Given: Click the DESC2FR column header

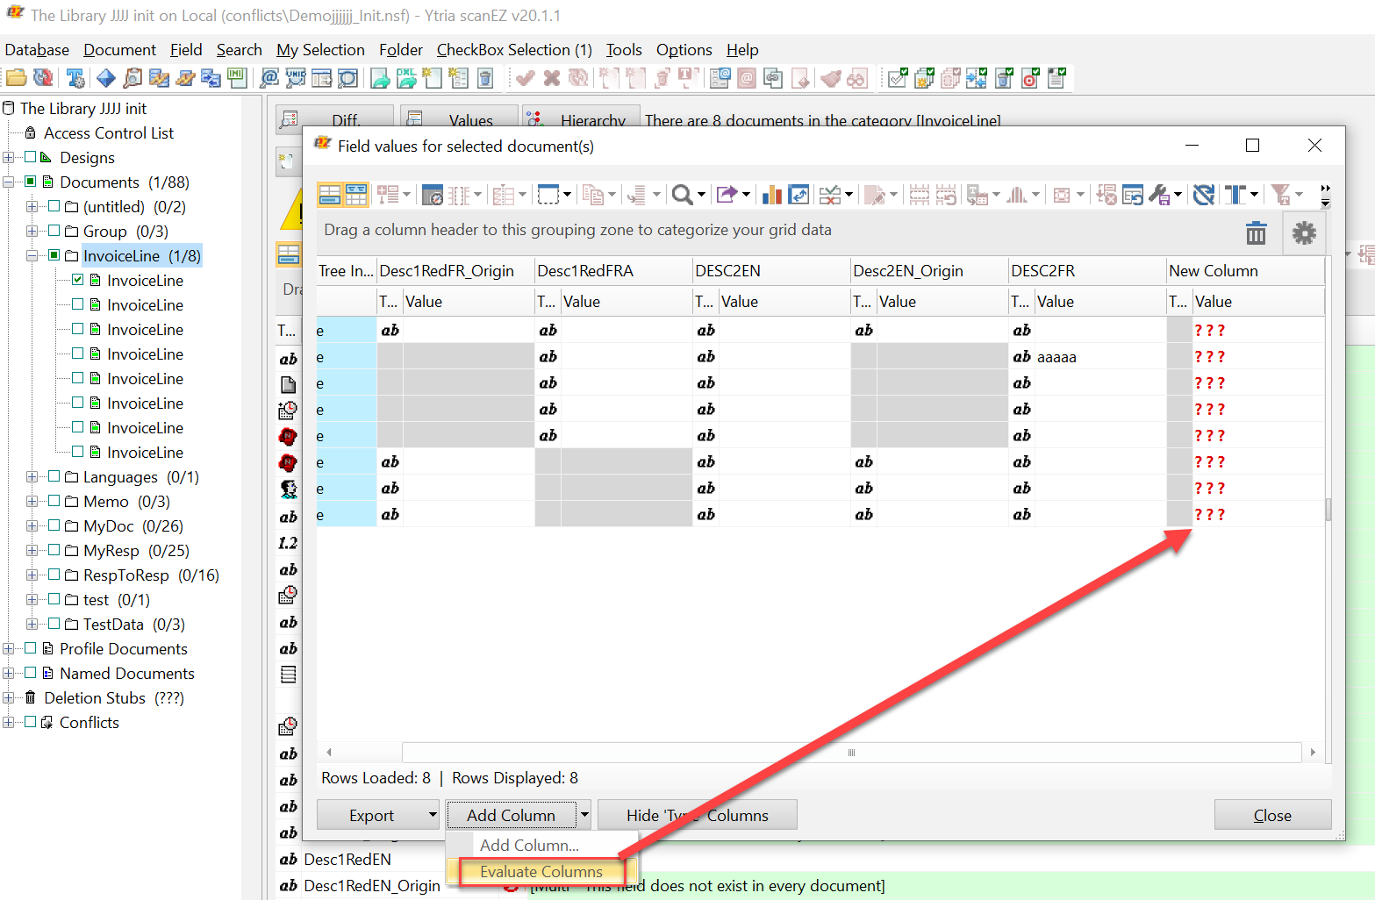Looking at the screenshot, I should tap(1042, 271).
